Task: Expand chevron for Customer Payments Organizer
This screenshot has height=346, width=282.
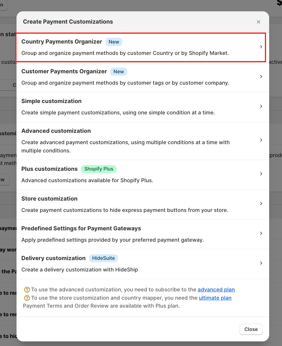Action: [x=261, y=77]
